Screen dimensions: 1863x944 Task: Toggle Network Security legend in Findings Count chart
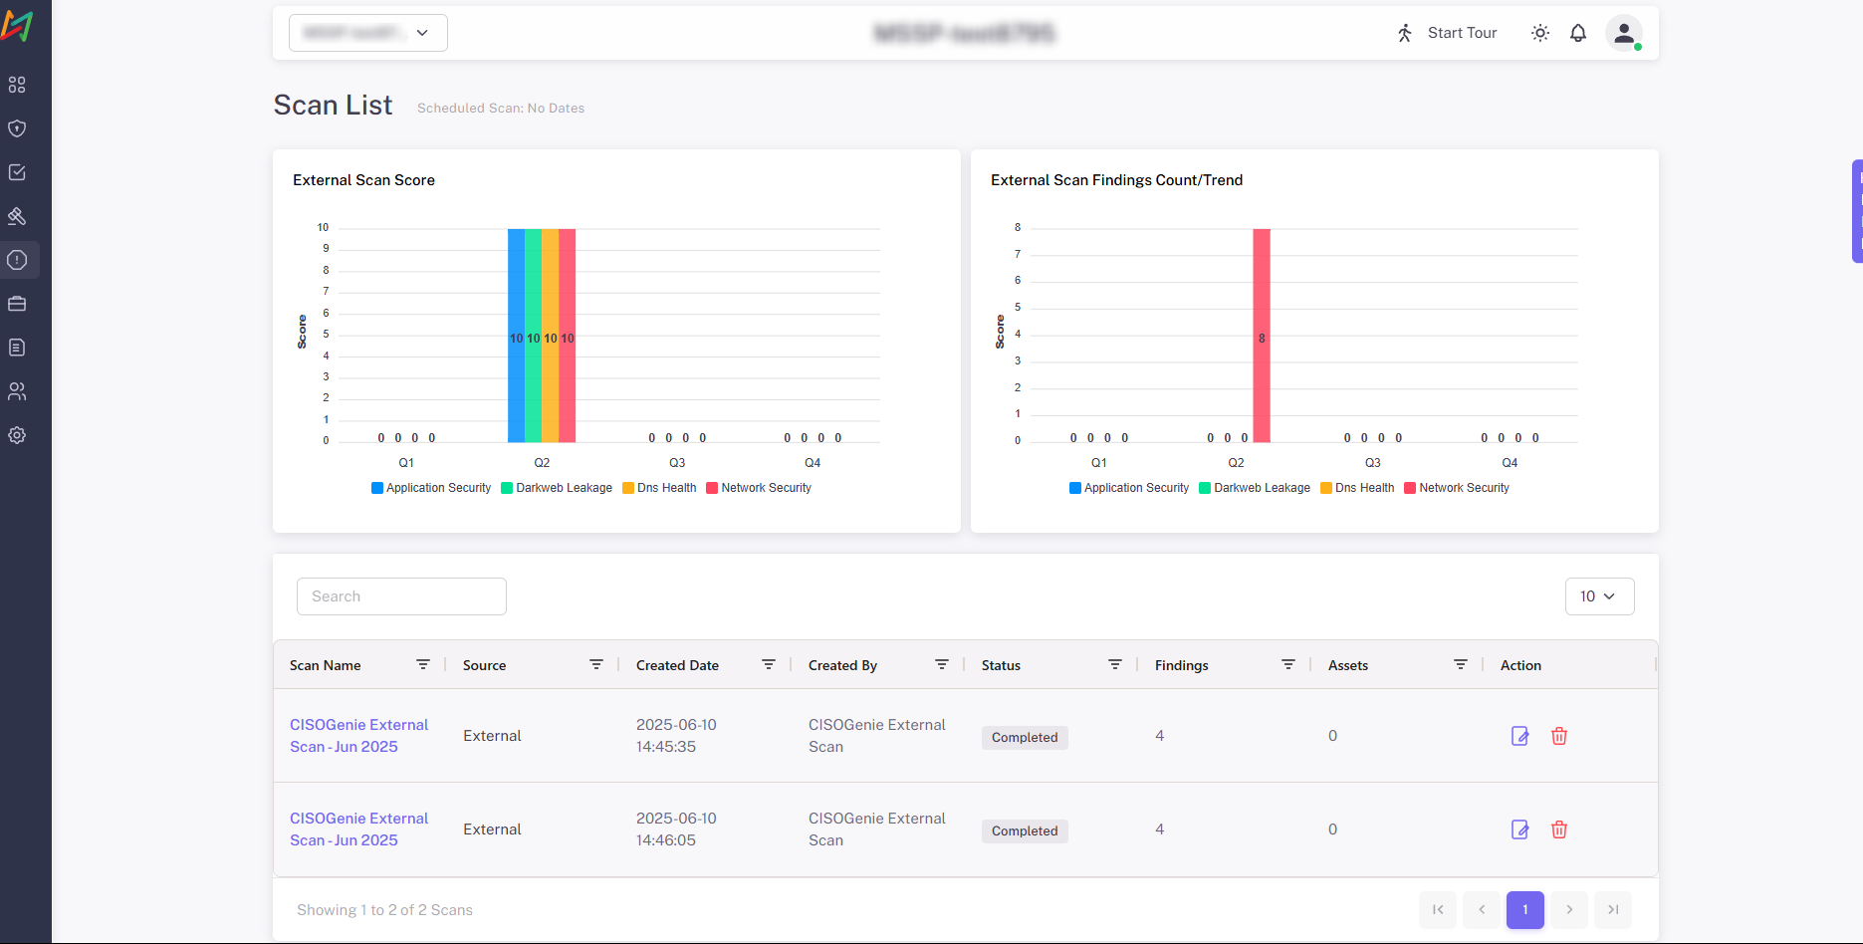tap(1457, 488)
